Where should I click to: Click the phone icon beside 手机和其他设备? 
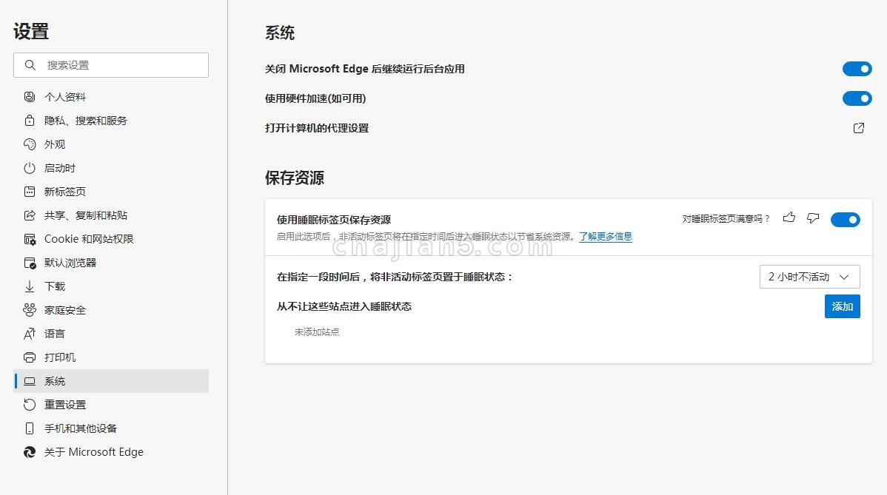pos(30,428)
